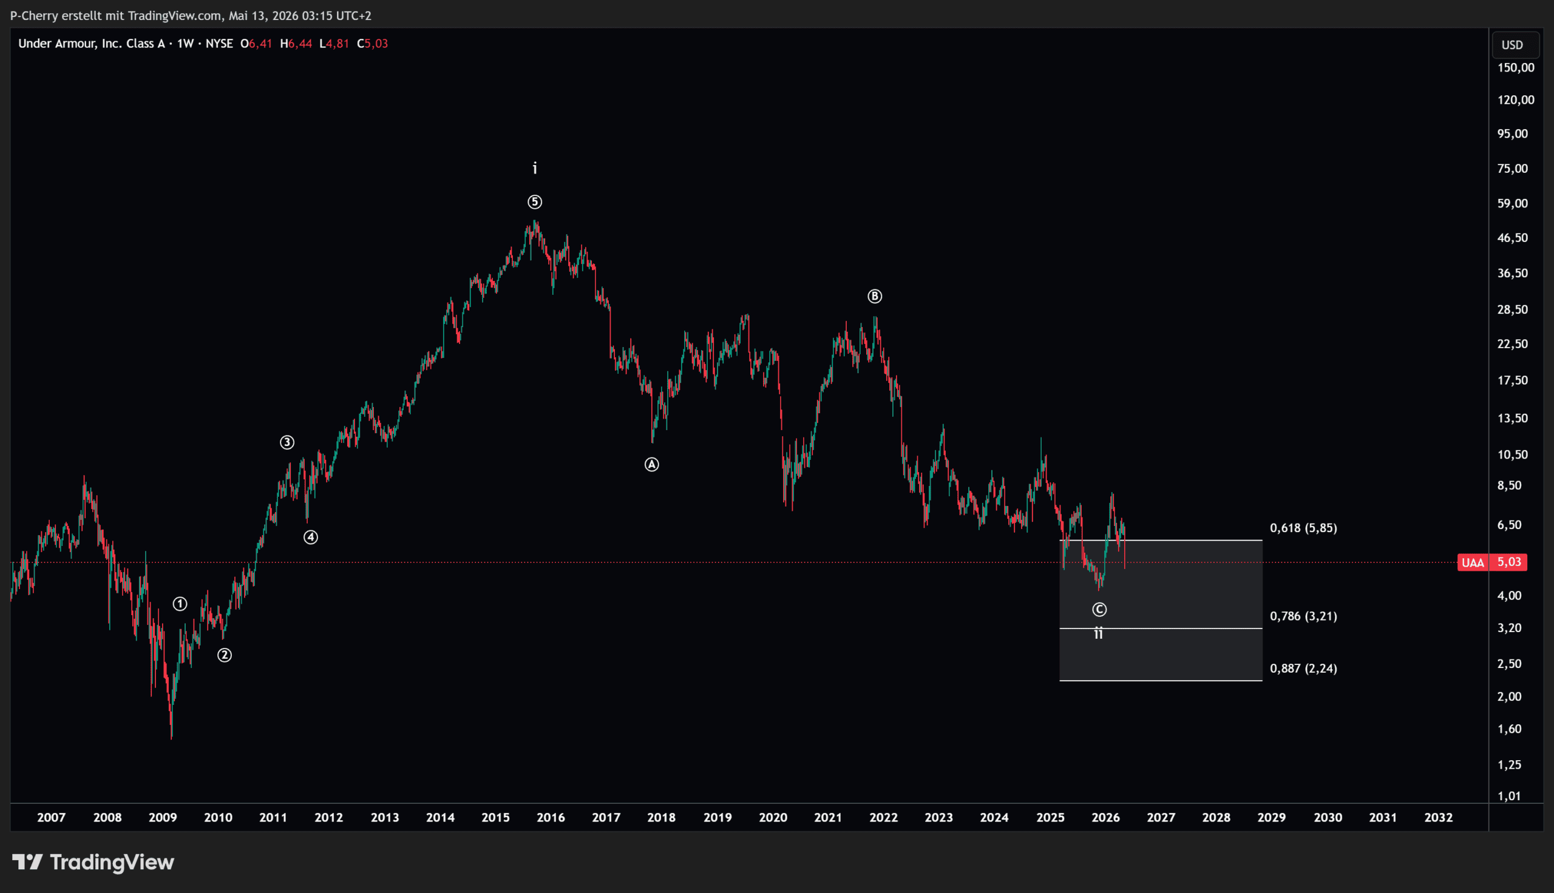The width and height of the screenshot is (1554, 893).
Task: Select the wave ii label below C
Action: point(1099,633)
